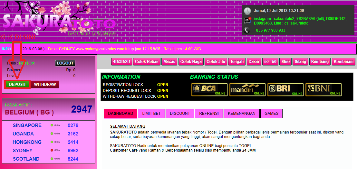
Task: Open the Colok Bebas game
Action: point(147,62)
